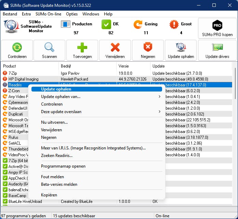Click the SUMo icon in the title bar

pyautogui.click(x=6, y=5)
